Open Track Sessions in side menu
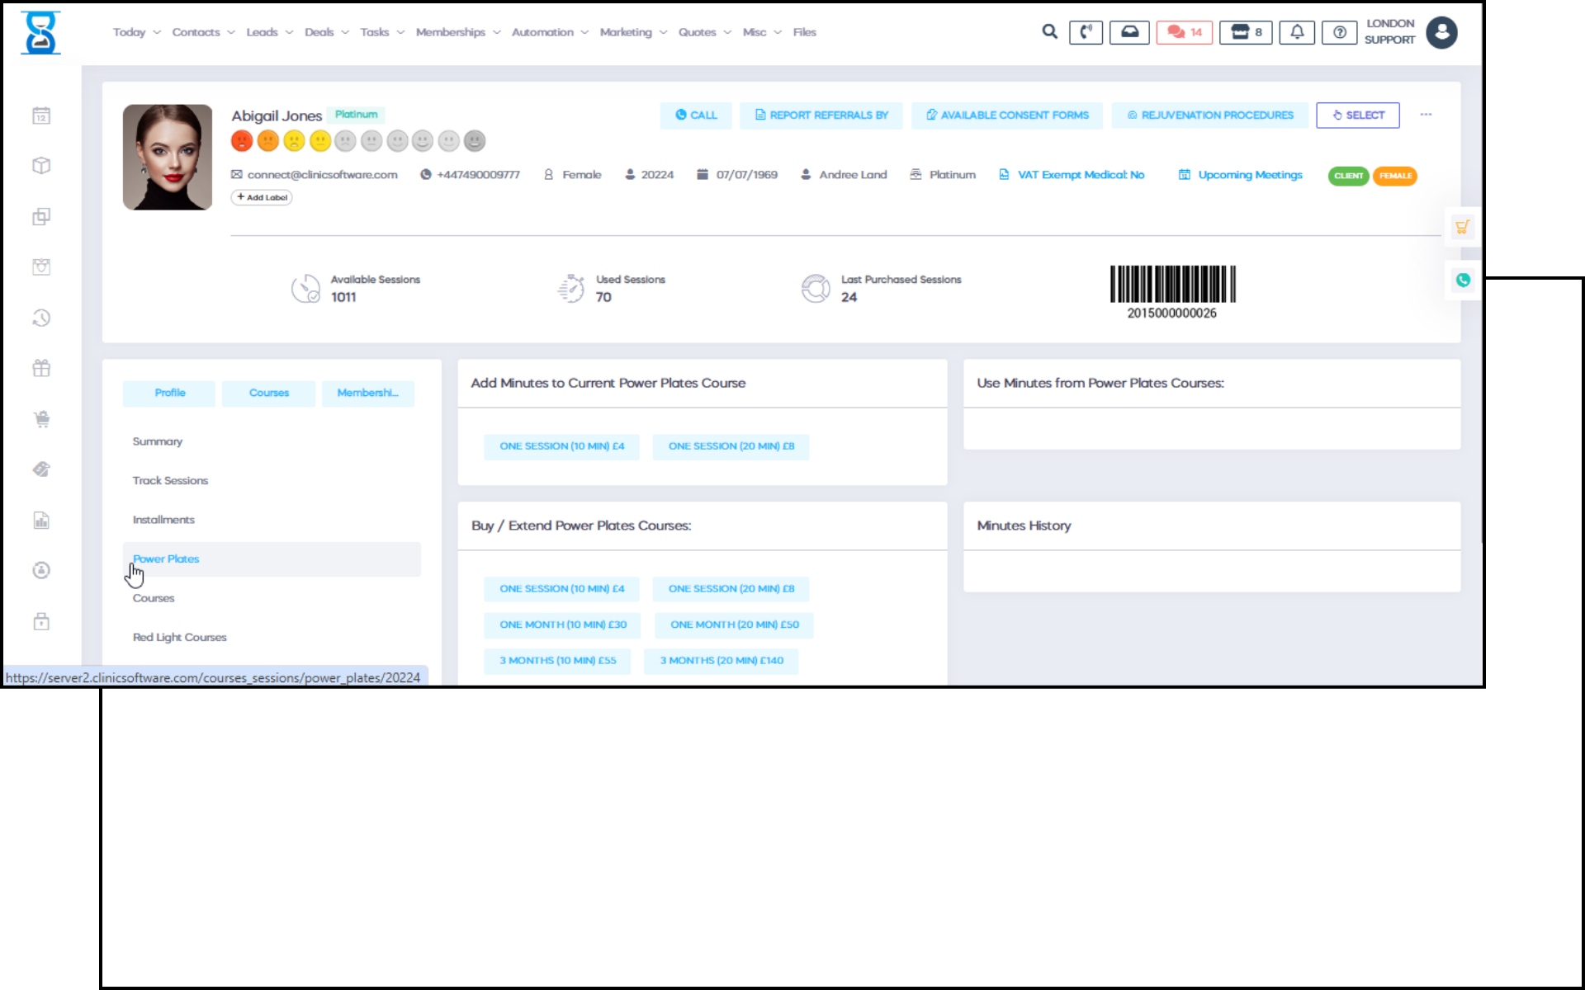 [x=170, y=481]
